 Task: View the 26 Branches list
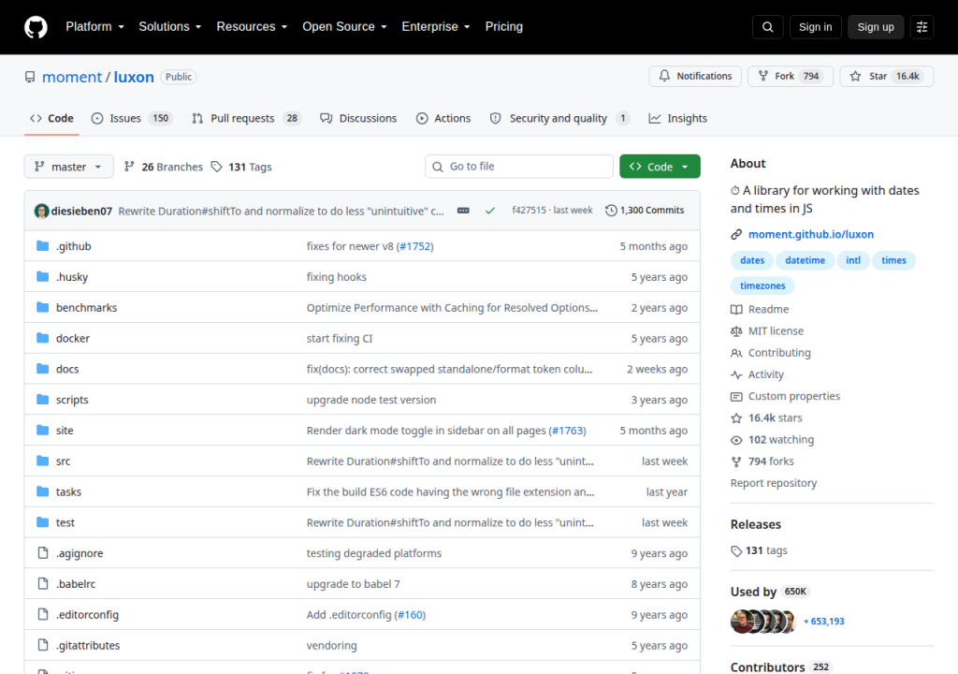163,167
